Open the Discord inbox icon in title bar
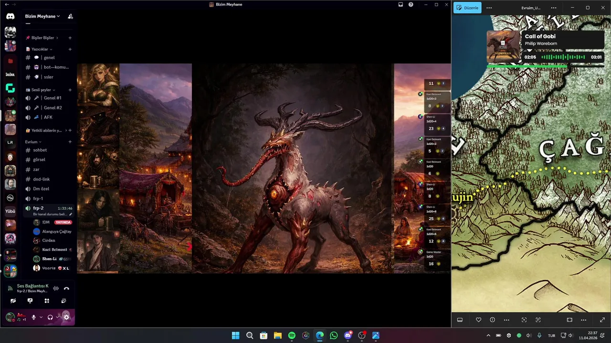Screen dimensions: 611x343 click(x=400, y=4)
